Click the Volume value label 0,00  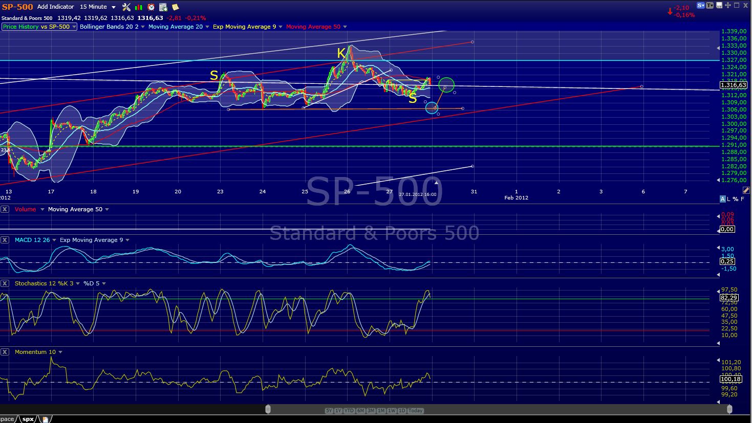[727, 229]
